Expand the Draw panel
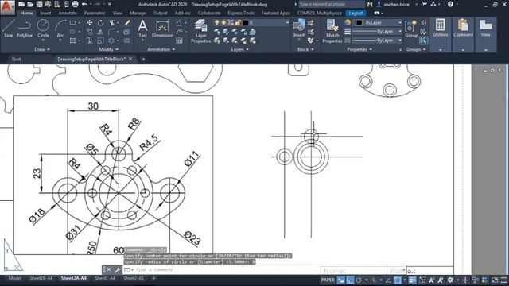This screenshot has height=286, width=509. (x=42, y=49)
